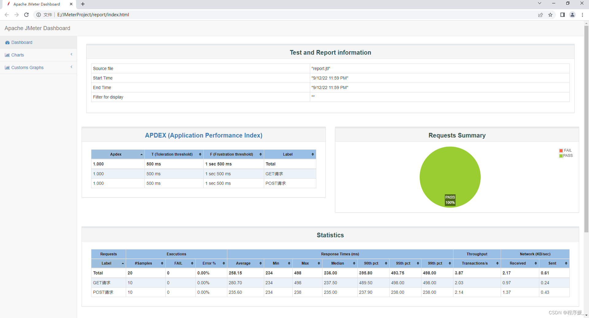Screen dimensions: 589x318
Task: Bookmark this page with star icon
Action: click(x=550, y=15)
